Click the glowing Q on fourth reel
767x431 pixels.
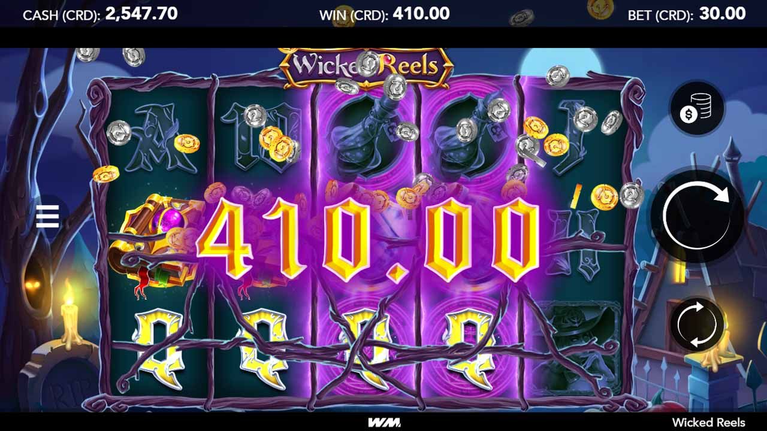[x=472, y=347]
